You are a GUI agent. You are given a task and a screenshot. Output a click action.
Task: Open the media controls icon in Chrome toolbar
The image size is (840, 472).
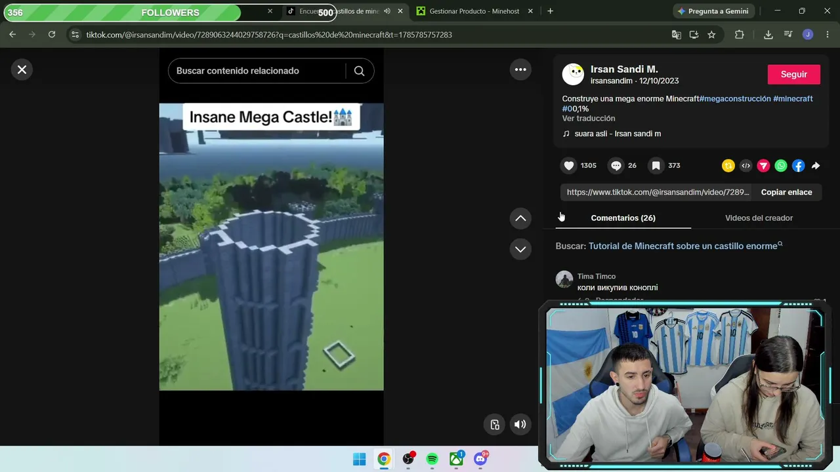click(x=788, y=35)
